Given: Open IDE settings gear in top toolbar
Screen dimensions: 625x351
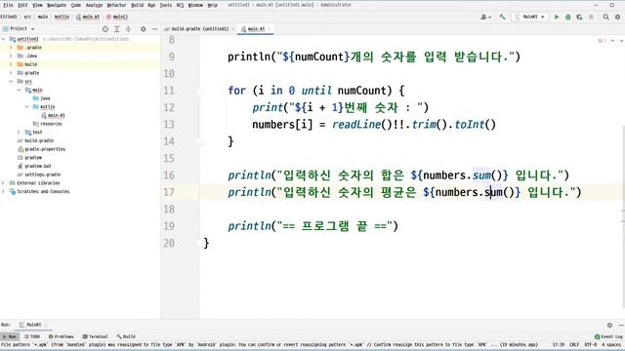Looking at the screenshot, I should point(617,17).
